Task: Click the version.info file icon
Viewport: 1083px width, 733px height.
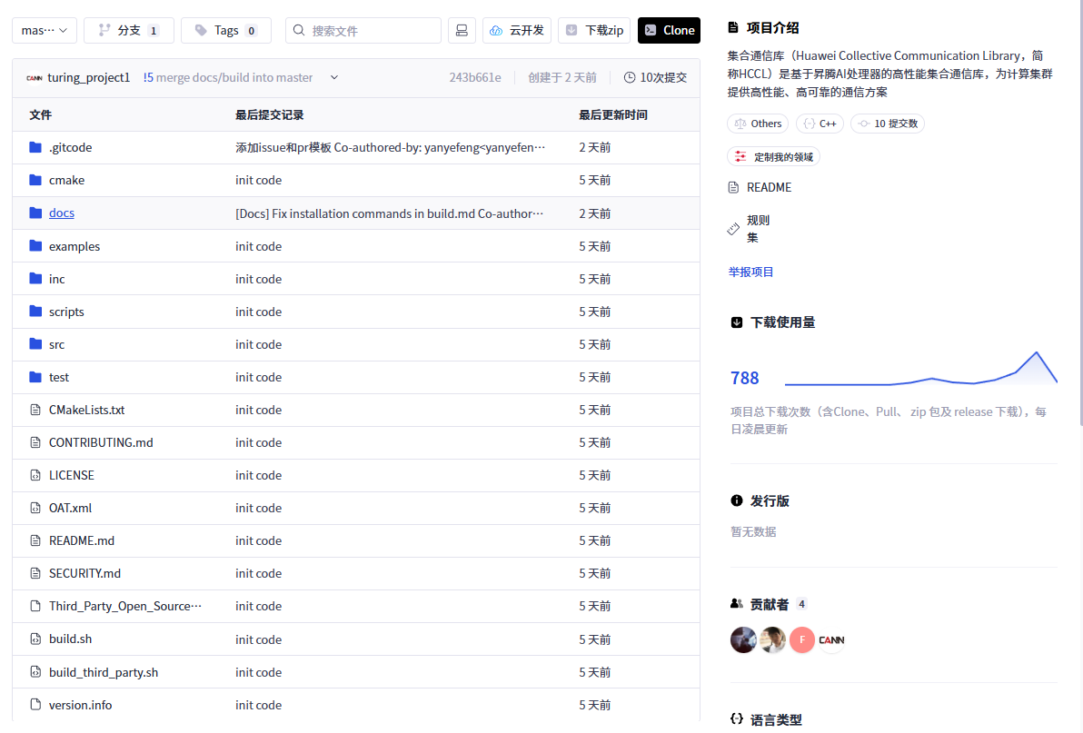Action: [x=35, y=705]
